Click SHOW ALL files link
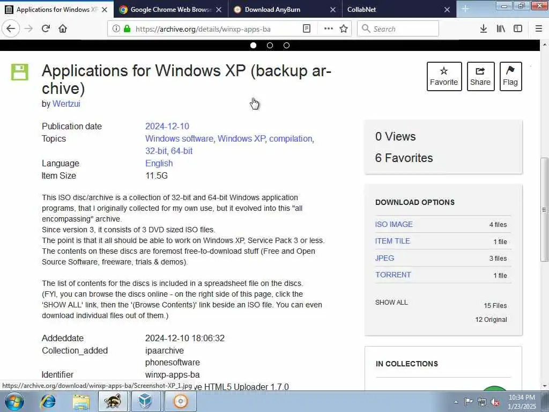549x412 pixels. point(391,303)
